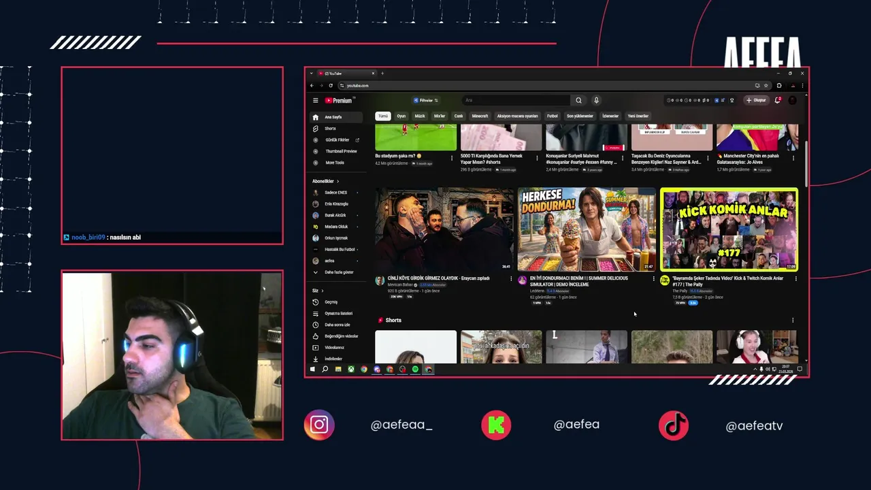Screen dimensions: 871x490
Task: Open options for 'CİNLİ KÖYE GİRDİK' video
Action: click(x=511, y=278)
